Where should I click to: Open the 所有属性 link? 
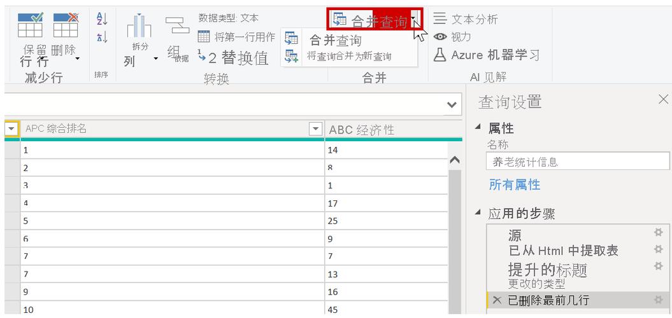pyautogui.click(x=514, y=185)
